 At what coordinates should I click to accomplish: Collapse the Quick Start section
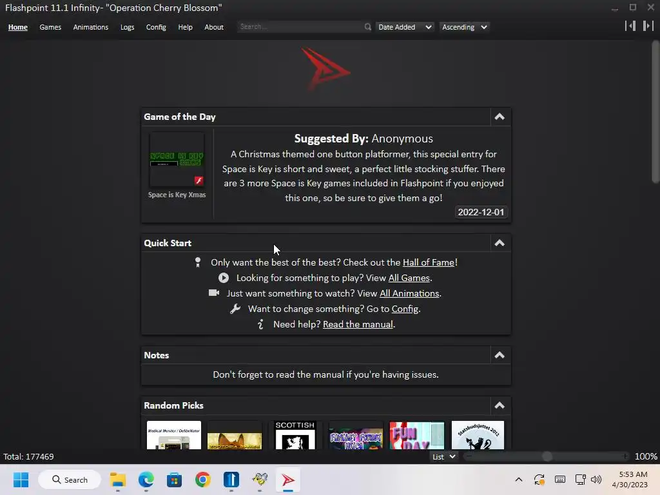tap(500, 243)
